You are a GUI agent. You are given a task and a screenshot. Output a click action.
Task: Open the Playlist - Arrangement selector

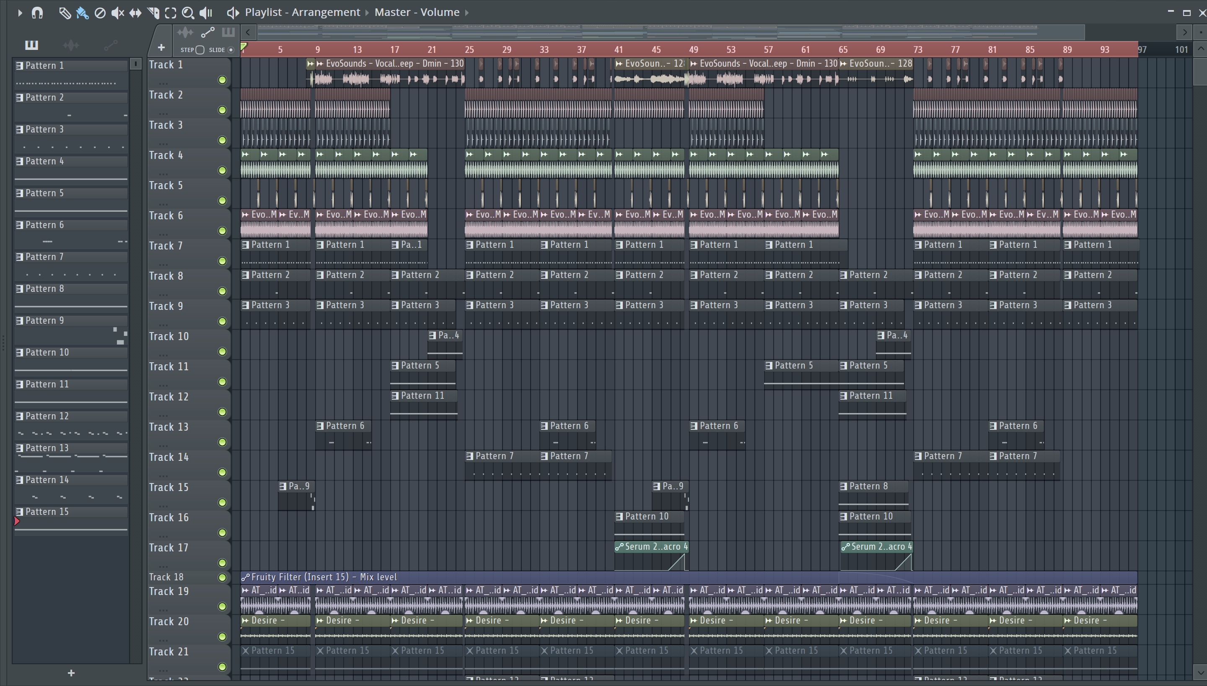pyautogui.click(x=302, y=12)
